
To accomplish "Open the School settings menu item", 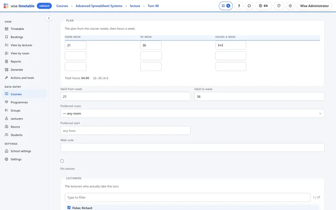I will (24, 151).
